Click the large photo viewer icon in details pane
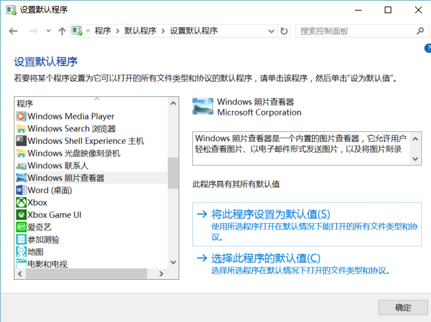This screenshot has width=431, height=322. tap(203, 106)
